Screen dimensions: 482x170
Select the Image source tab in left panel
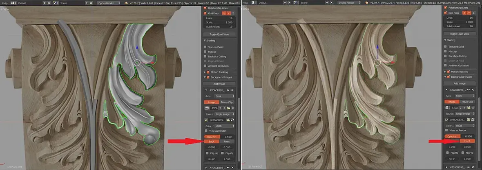212,102
